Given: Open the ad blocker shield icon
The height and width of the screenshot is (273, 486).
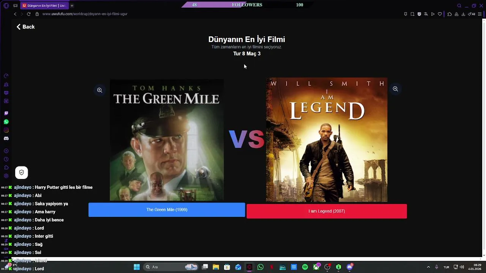Looking at the screenshot, I should click(419, 14).
